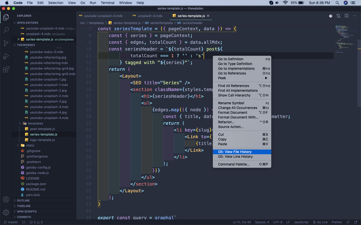Select Git: View File History
The width and height of the screenshot is (361, 225).
242,152
